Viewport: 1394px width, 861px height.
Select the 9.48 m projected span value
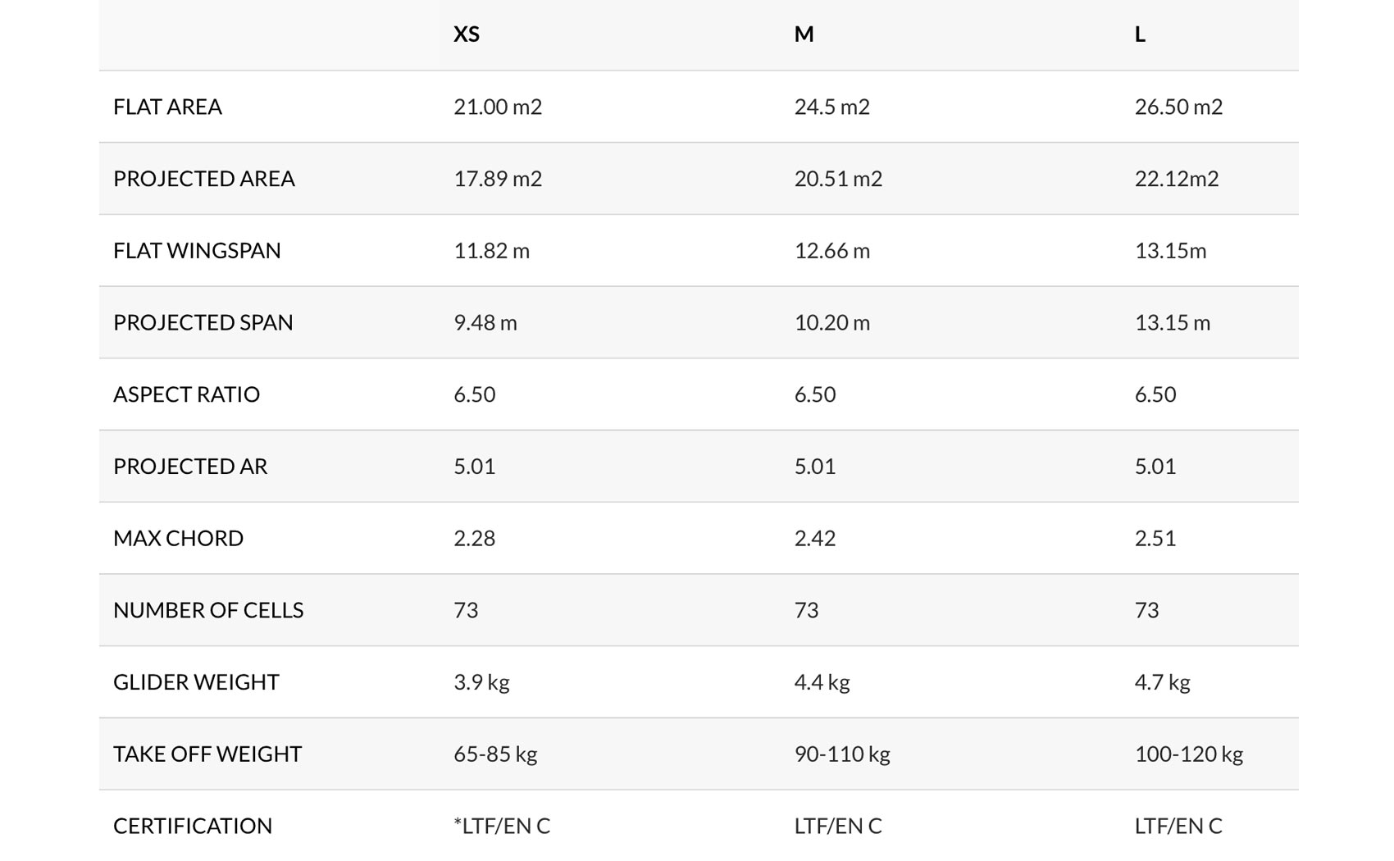click(485, 322)
